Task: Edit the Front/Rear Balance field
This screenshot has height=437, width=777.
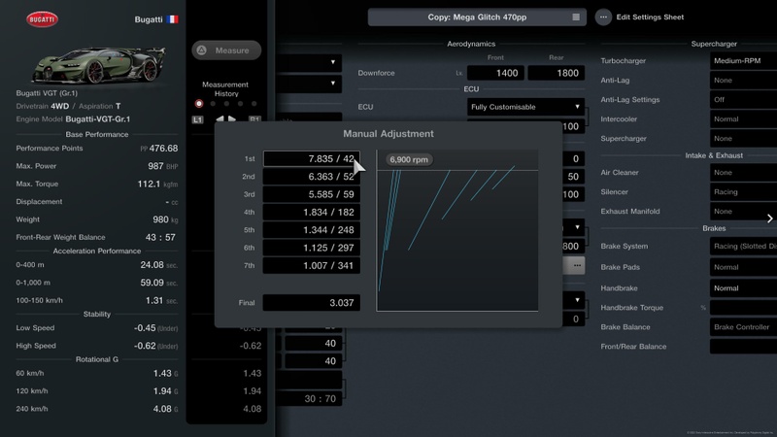Action: click(743, 347)
